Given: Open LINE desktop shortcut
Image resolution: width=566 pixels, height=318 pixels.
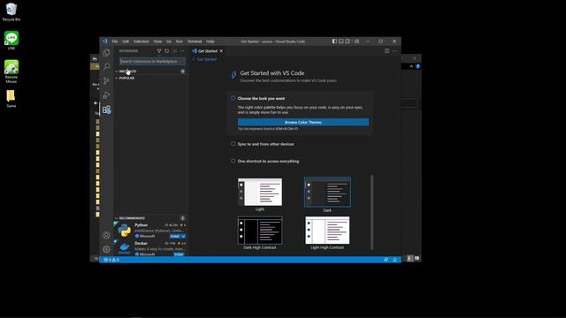Looking at the screenshot, I should 11,41.
